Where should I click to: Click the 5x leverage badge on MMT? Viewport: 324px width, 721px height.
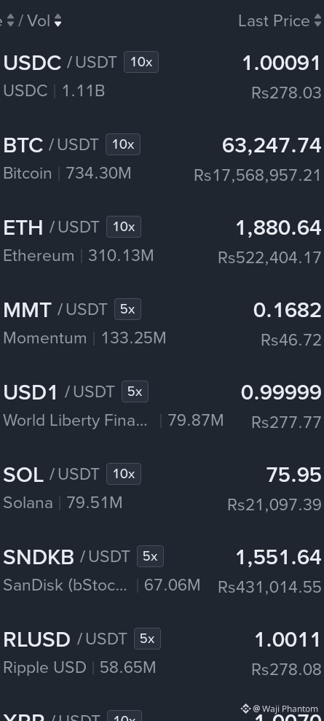tap(127, 309)
